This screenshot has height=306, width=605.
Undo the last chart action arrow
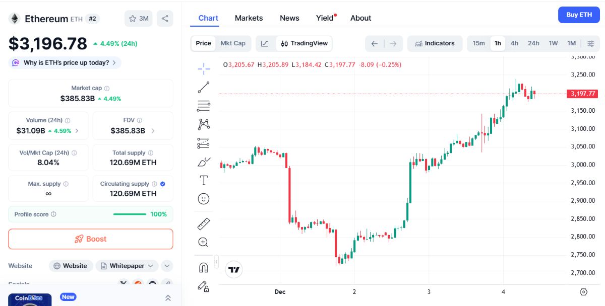click(x=375, y=43)
